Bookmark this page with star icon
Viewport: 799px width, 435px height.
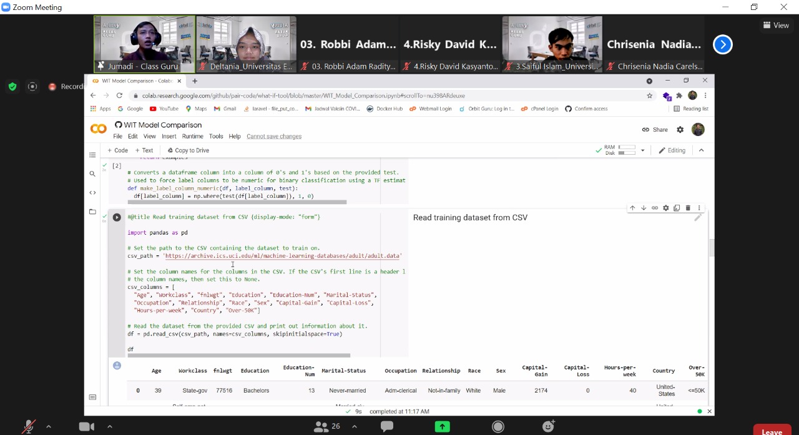650,95
